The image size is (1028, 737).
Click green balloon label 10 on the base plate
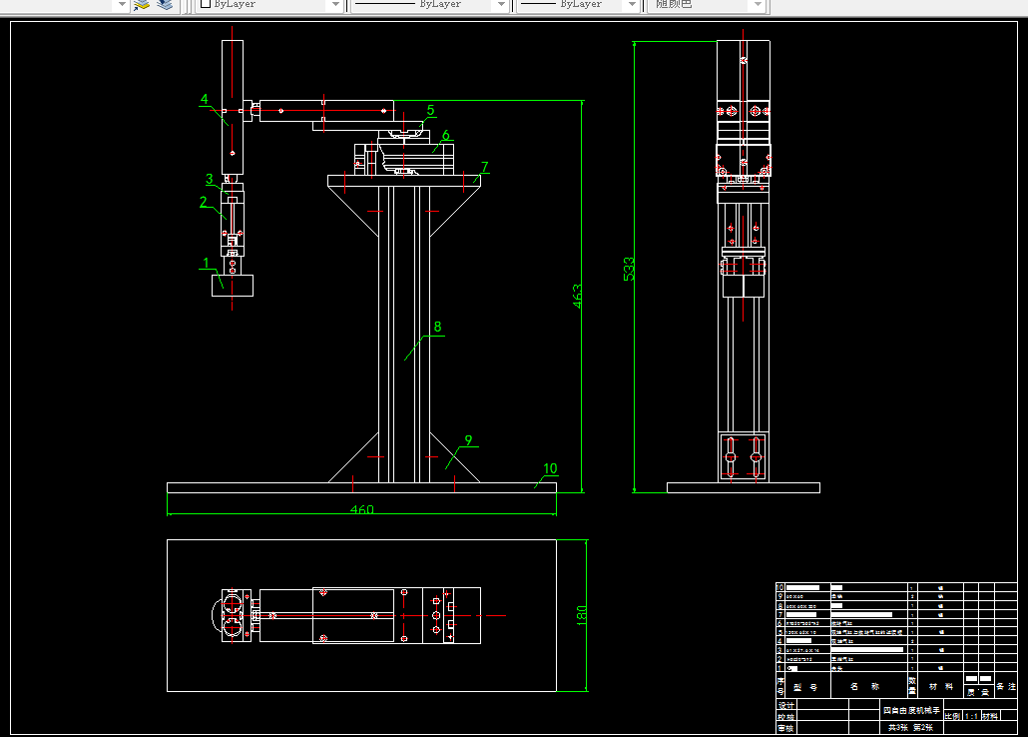550,468
